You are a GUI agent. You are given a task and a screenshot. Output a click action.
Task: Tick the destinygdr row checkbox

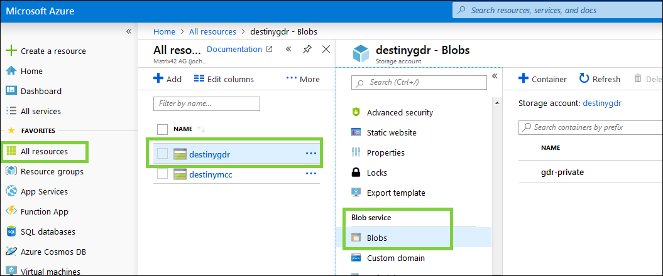[x=162, y=154]
